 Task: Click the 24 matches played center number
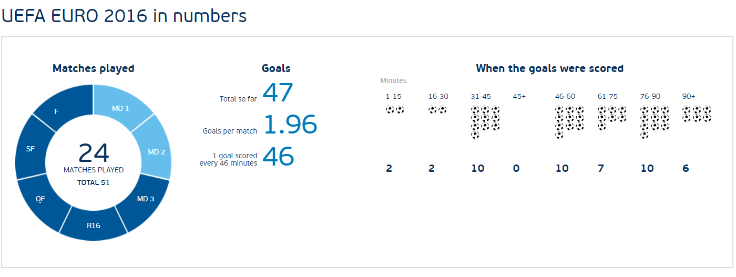94,153
